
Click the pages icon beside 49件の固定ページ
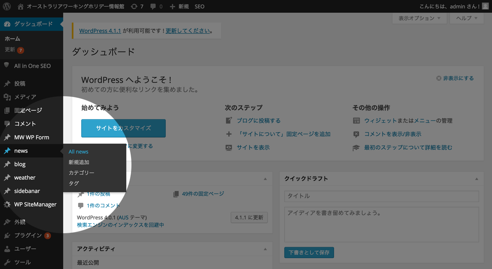(176, 194)
